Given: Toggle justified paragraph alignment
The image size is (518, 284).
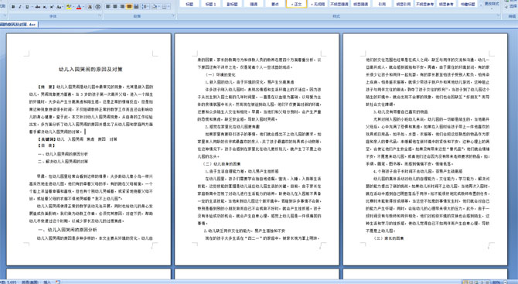Looking at the screenshot, I should tap(129, 6).
